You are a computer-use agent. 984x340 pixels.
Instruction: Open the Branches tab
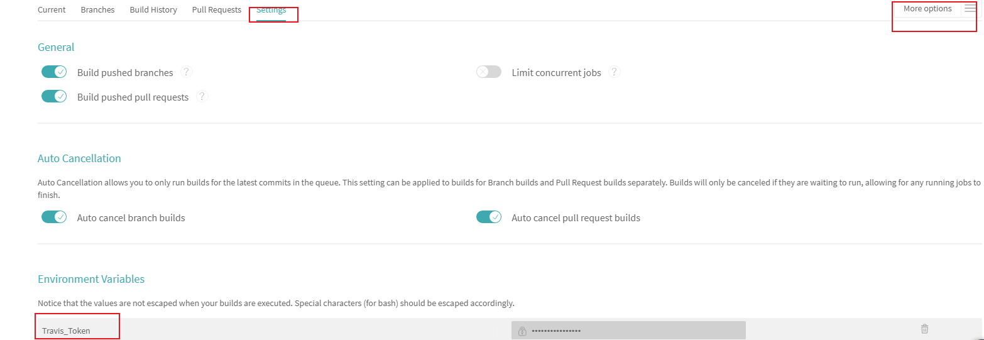pos(97,10)
